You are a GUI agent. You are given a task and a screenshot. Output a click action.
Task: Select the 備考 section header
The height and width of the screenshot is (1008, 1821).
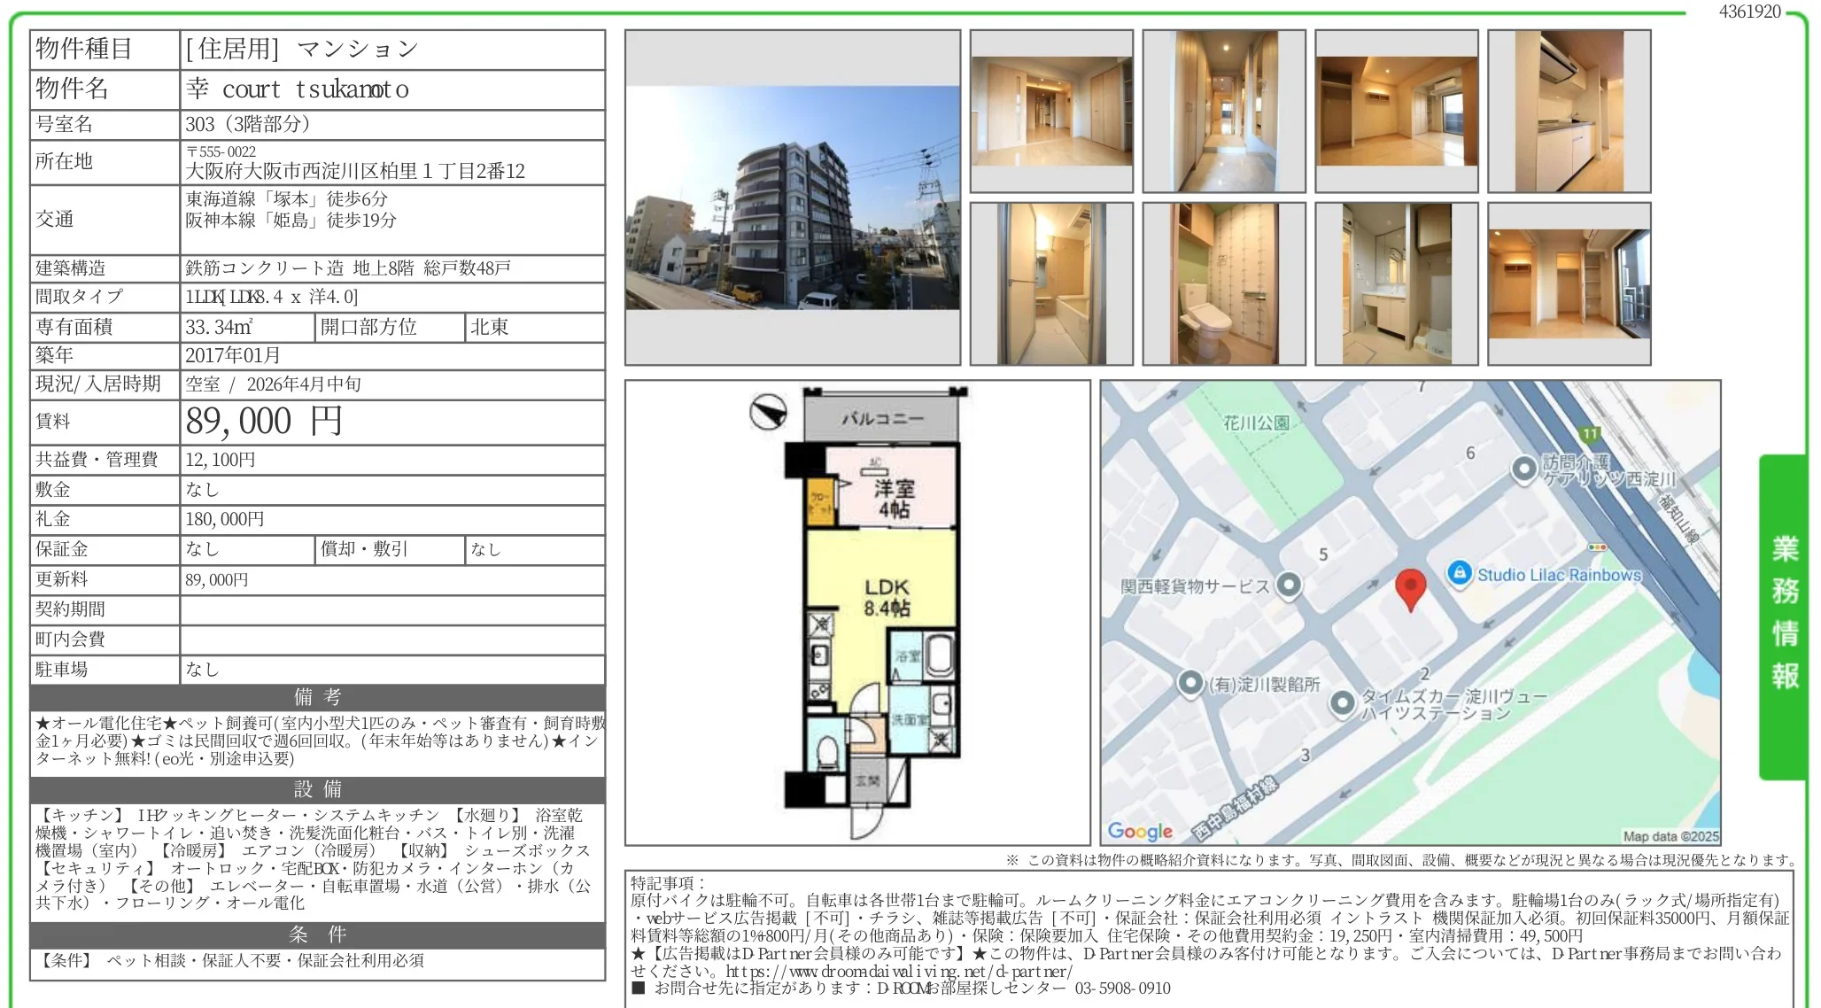(319, 697)
